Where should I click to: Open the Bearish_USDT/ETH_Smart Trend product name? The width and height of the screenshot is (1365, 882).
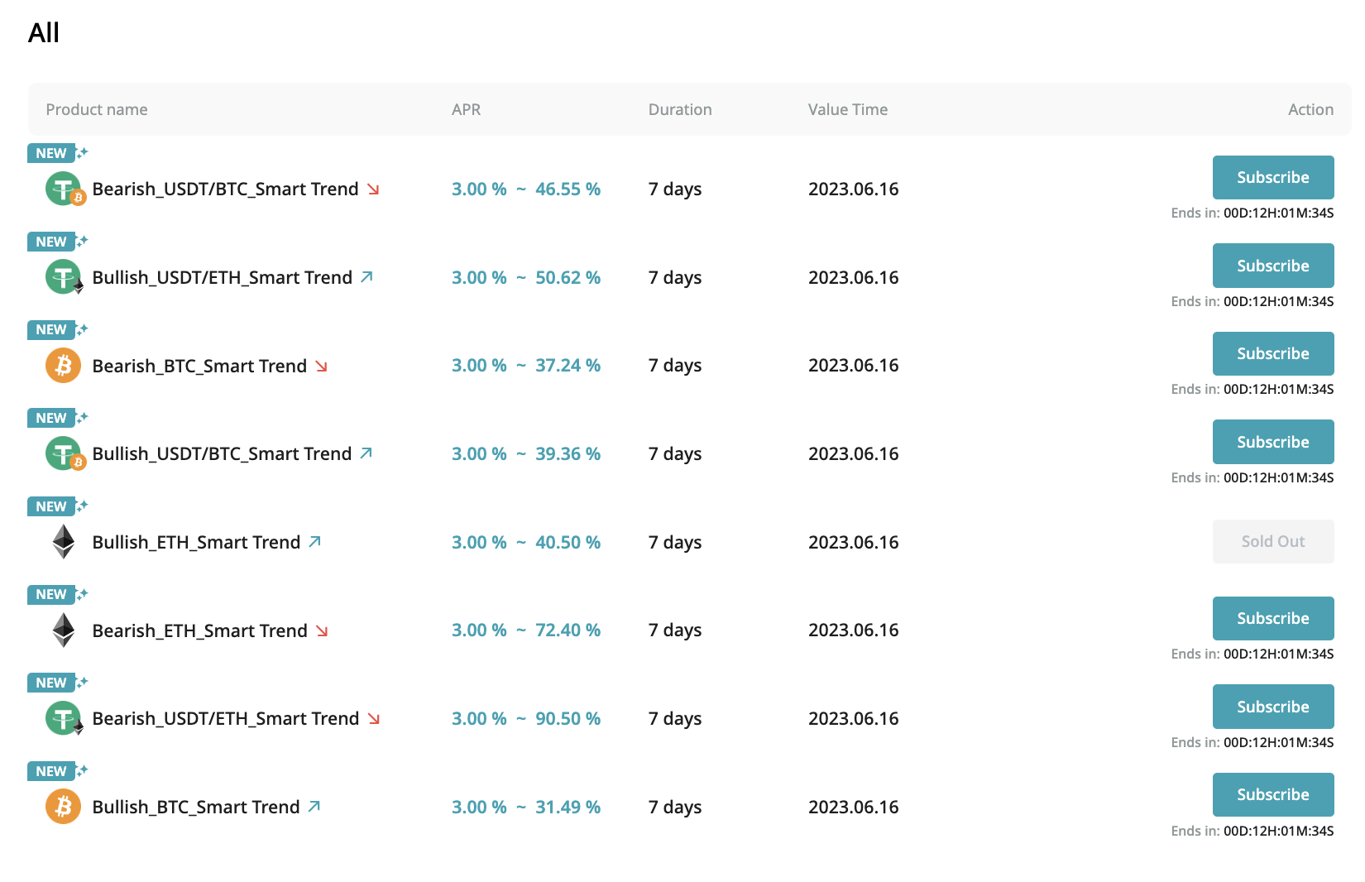coord(226,718)
